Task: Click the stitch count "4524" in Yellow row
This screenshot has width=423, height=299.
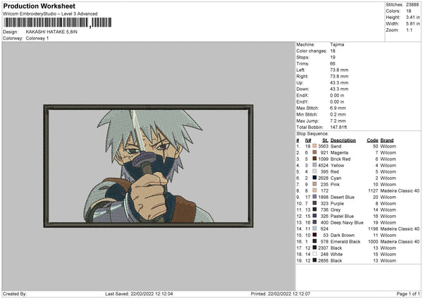Action: (323, 166)
